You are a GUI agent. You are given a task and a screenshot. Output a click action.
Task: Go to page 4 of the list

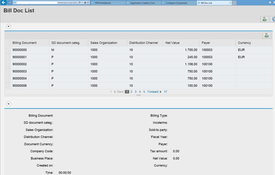(x=140, y=92)
